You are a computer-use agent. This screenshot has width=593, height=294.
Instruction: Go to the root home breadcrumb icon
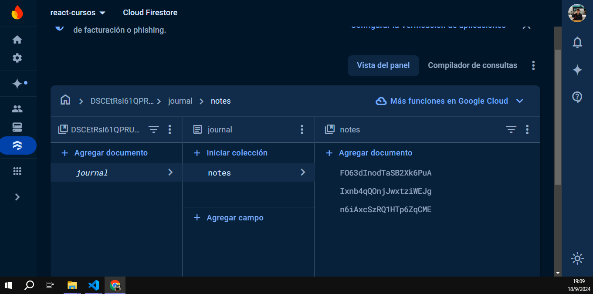tap(65, 101)
